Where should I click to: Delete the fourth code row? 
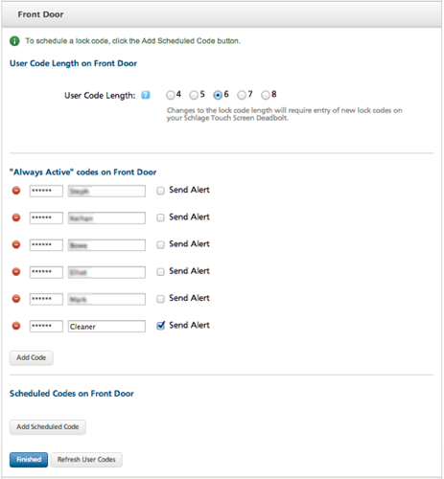point(16,271)
